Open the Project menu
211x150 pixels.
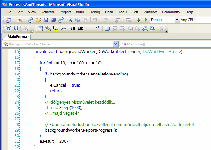tap(65, 12)
